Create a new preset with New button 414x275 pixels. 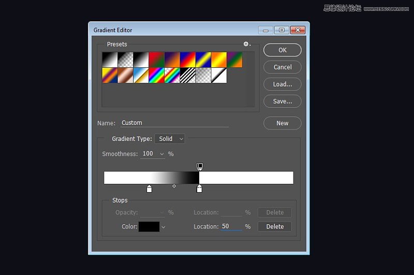[x=282, y=123]
